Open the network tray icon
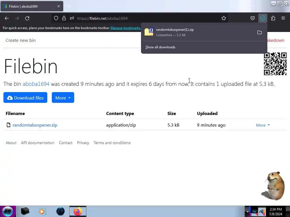290x217 pixels. (x=254, y=212)
